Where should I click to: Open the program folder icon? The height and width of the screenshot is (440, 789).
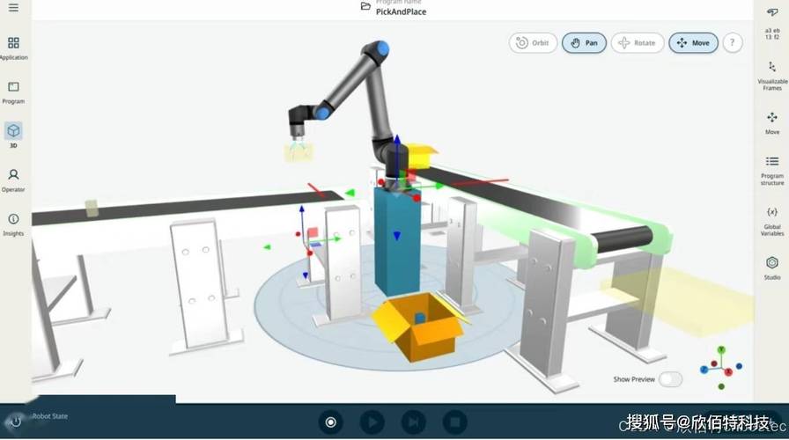pyautogui.click(x=365, y=6)
